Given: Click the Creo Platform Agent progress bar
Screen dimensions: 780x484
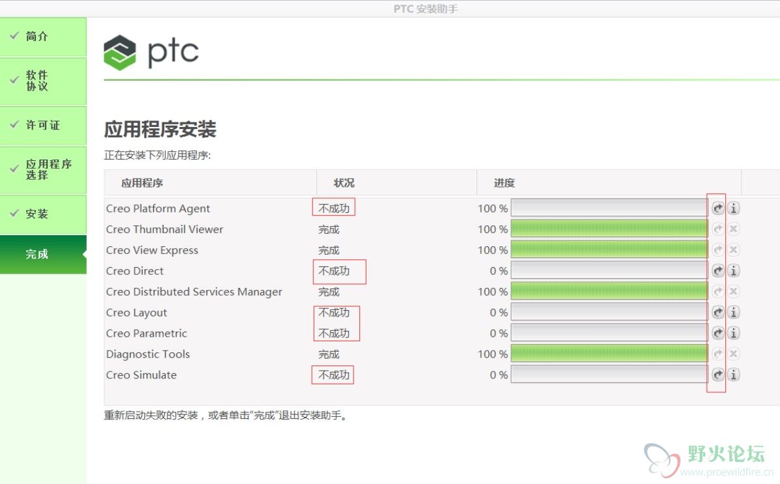Looking at the screenshot, I should pos(609,208).
